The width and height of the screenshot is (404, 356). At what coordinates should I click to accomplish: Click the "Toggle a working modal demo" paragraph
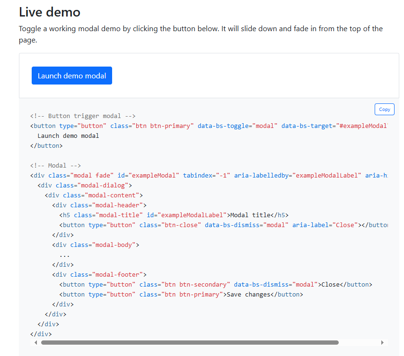coord(201,34)
